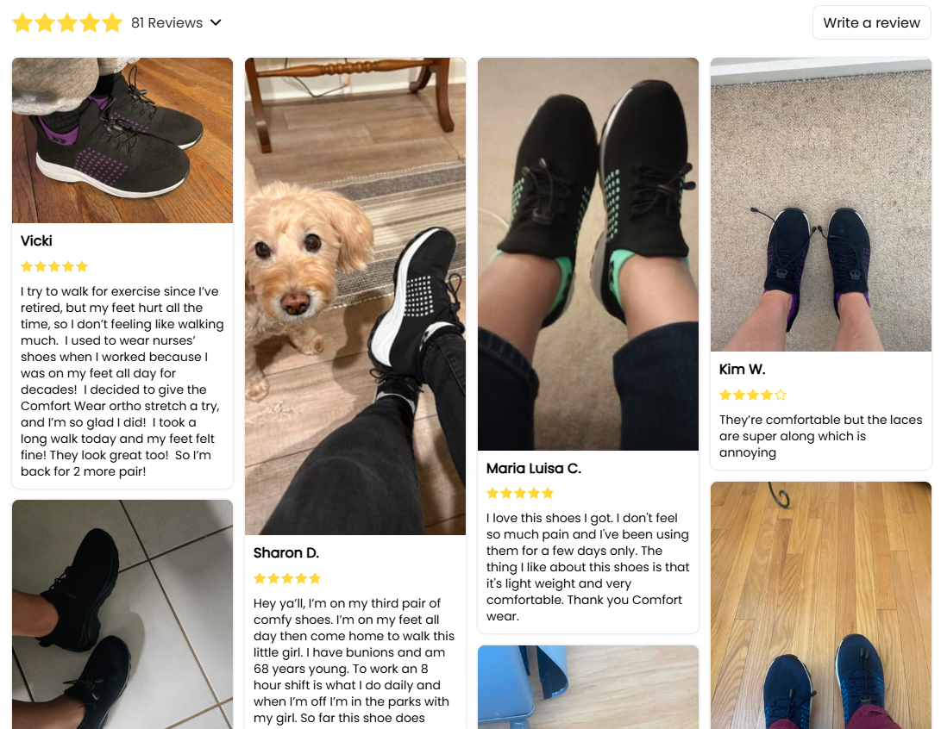Open Vicki's black and purple shoe photo
Screen dimensions: 941x729
(122, 140)
